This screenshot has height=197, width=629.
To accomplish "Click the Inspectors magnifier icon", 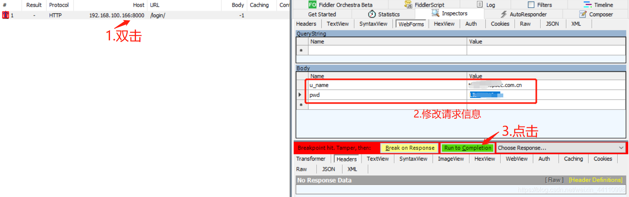I will [x=435, y=13].
